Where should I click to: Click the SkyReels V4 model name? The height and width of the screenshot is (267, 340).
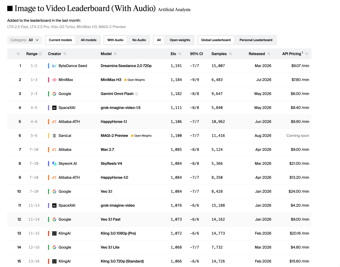click(x=111, y=164)
